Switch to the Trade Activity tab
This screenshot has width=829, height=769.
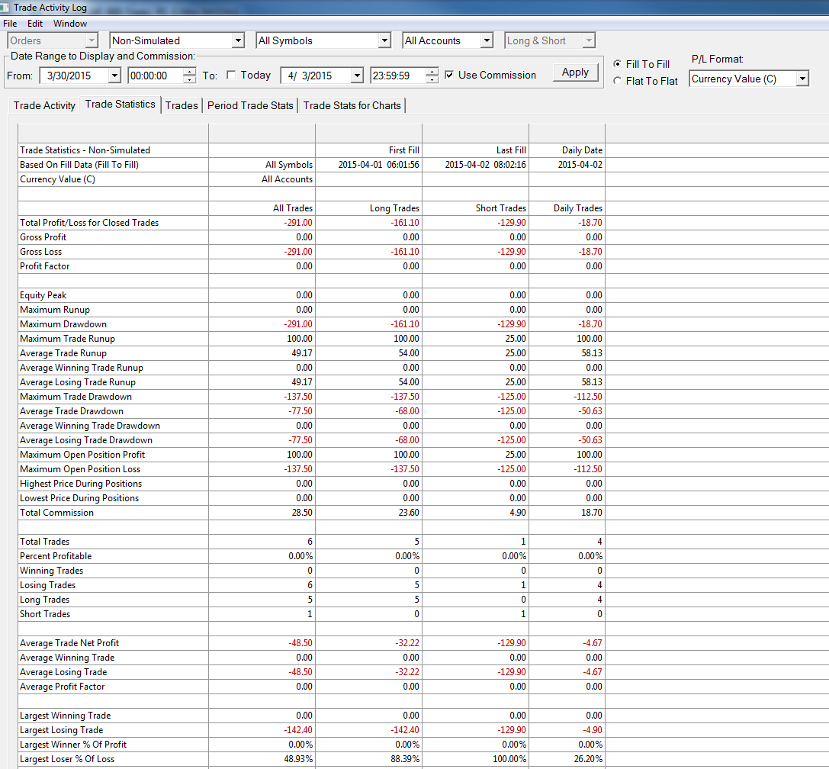(x=44, y=105)
